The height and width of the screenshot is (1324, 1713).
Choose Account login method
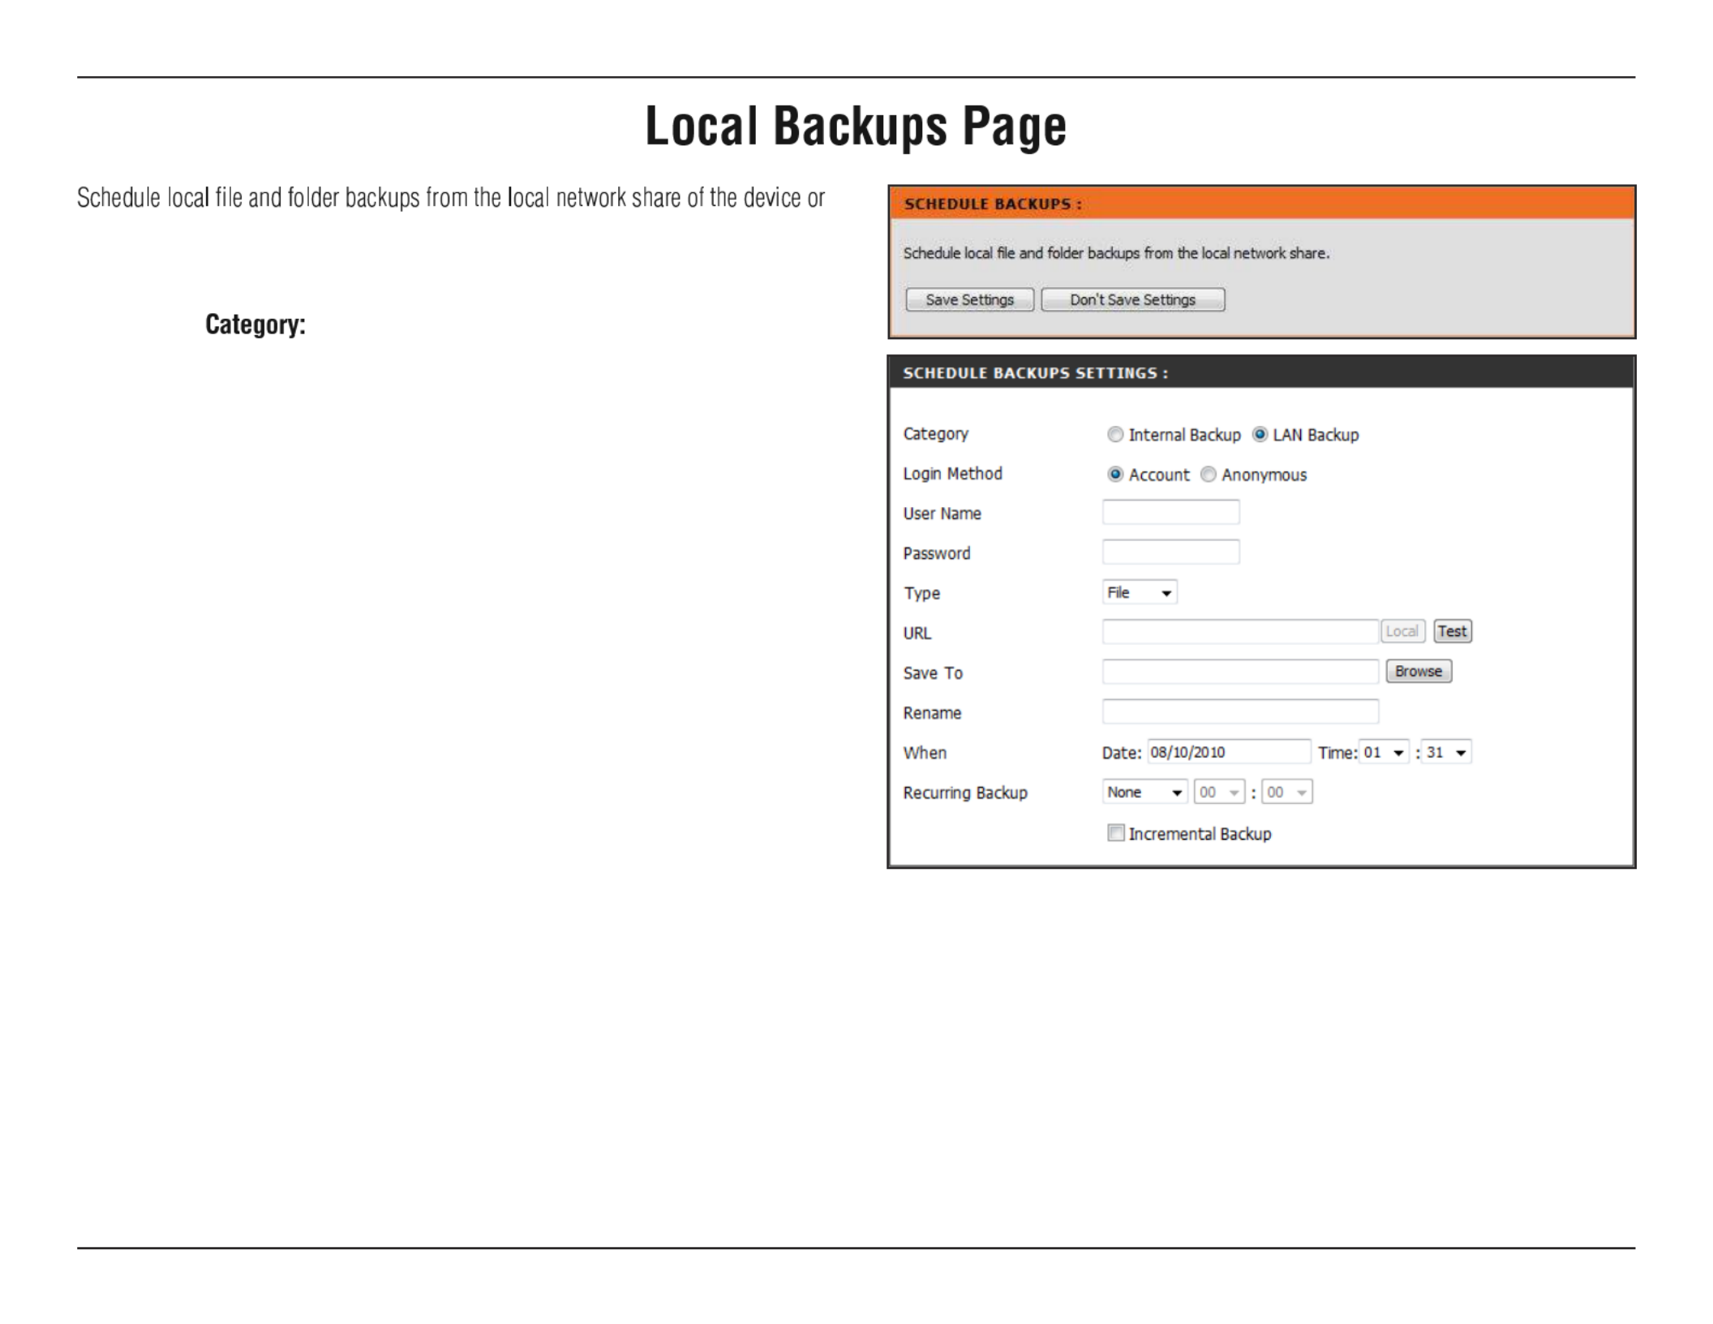coord(1115,475)
